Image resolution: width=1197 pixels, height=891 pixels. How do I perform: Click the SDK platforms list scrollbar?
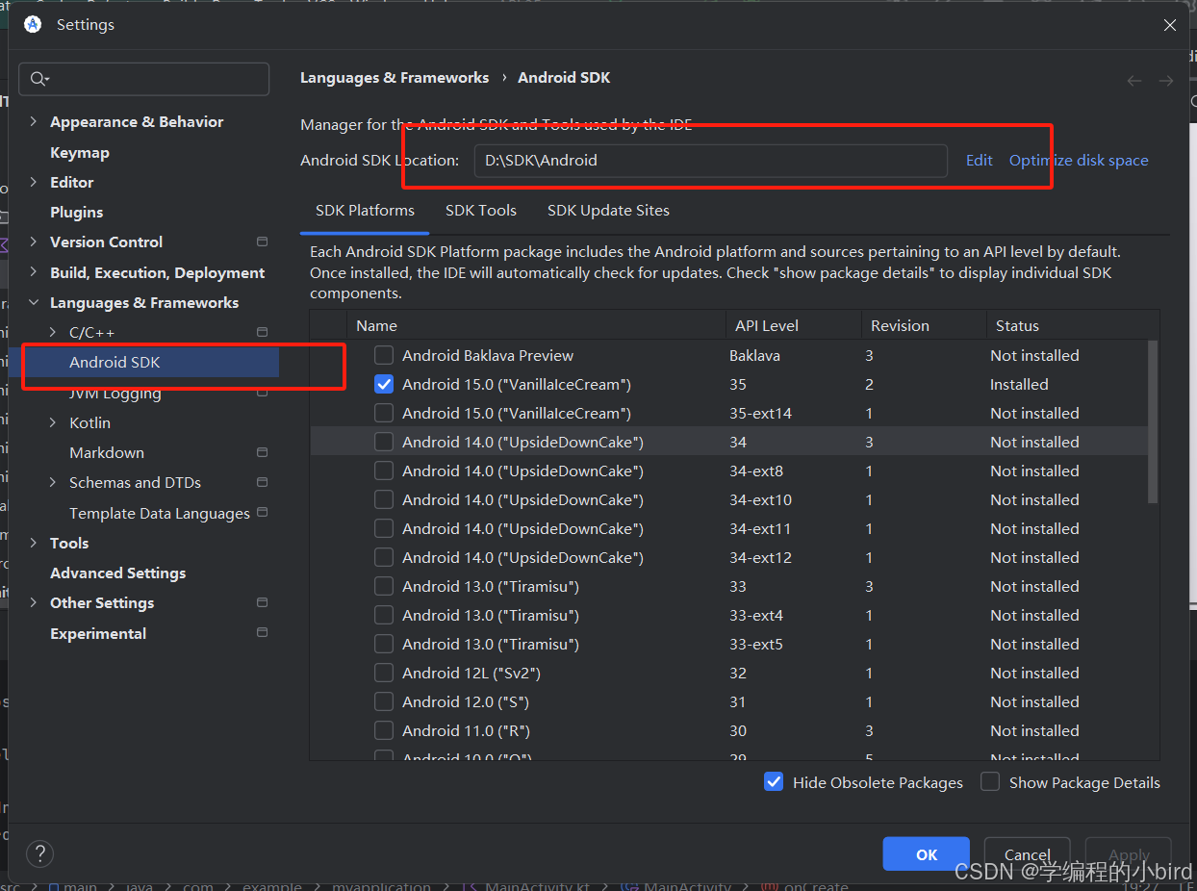[1153, 421]
